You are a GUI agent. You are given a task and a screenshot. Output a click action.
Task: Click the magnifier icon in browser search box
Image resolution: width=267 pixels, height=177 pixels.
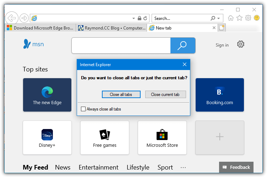tap(213, 18)
